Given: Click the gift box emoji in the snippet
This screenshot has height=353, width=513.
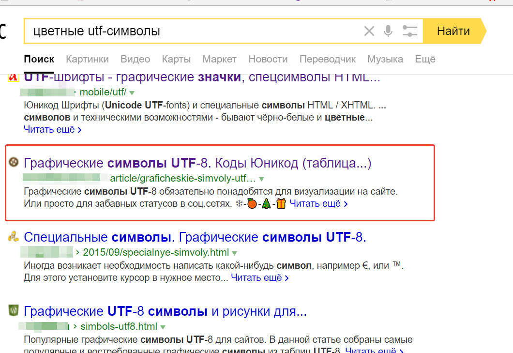Looking at the screenshot, I should point(281,204).
